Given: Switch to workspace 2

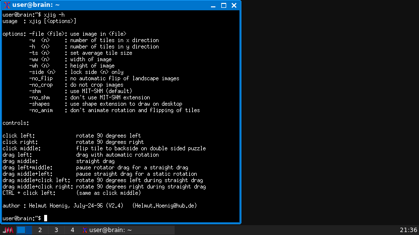Looking at the screenshot, I should (40, 230).
